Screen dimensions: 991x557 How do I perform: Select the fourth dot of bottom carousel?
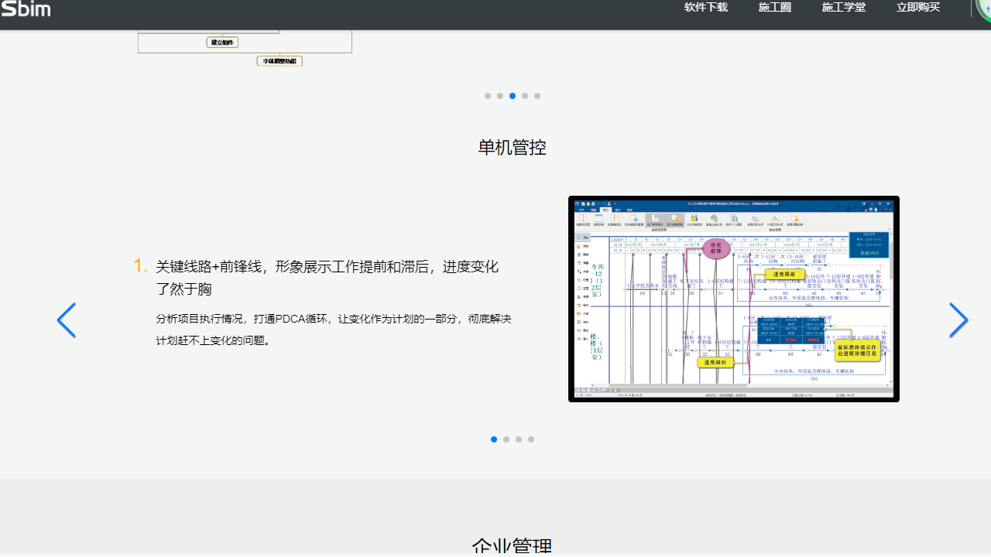pyautogui.click(x=531, y=439)
